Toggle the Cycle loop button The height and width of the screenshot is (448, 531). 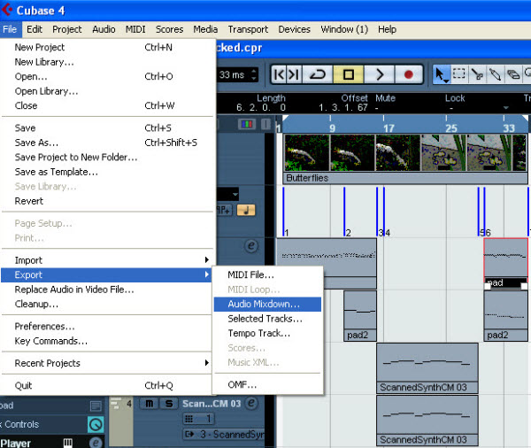click(318, 74)
